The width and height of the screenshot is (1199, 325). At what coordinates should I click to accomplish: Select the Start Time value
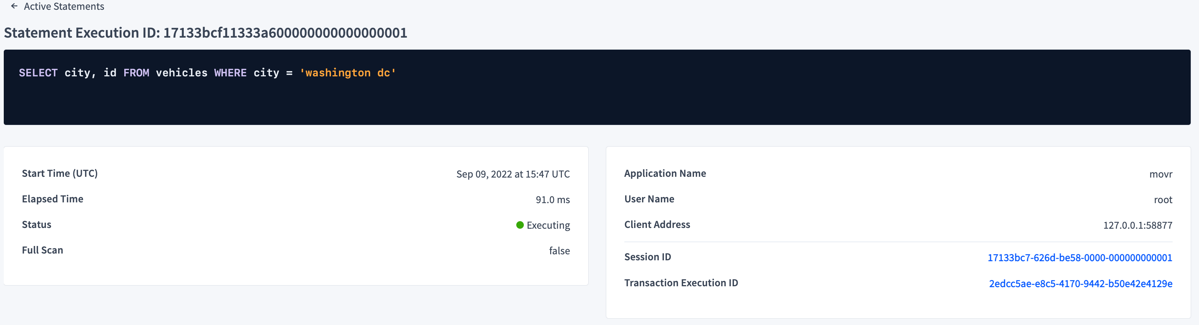513,174
